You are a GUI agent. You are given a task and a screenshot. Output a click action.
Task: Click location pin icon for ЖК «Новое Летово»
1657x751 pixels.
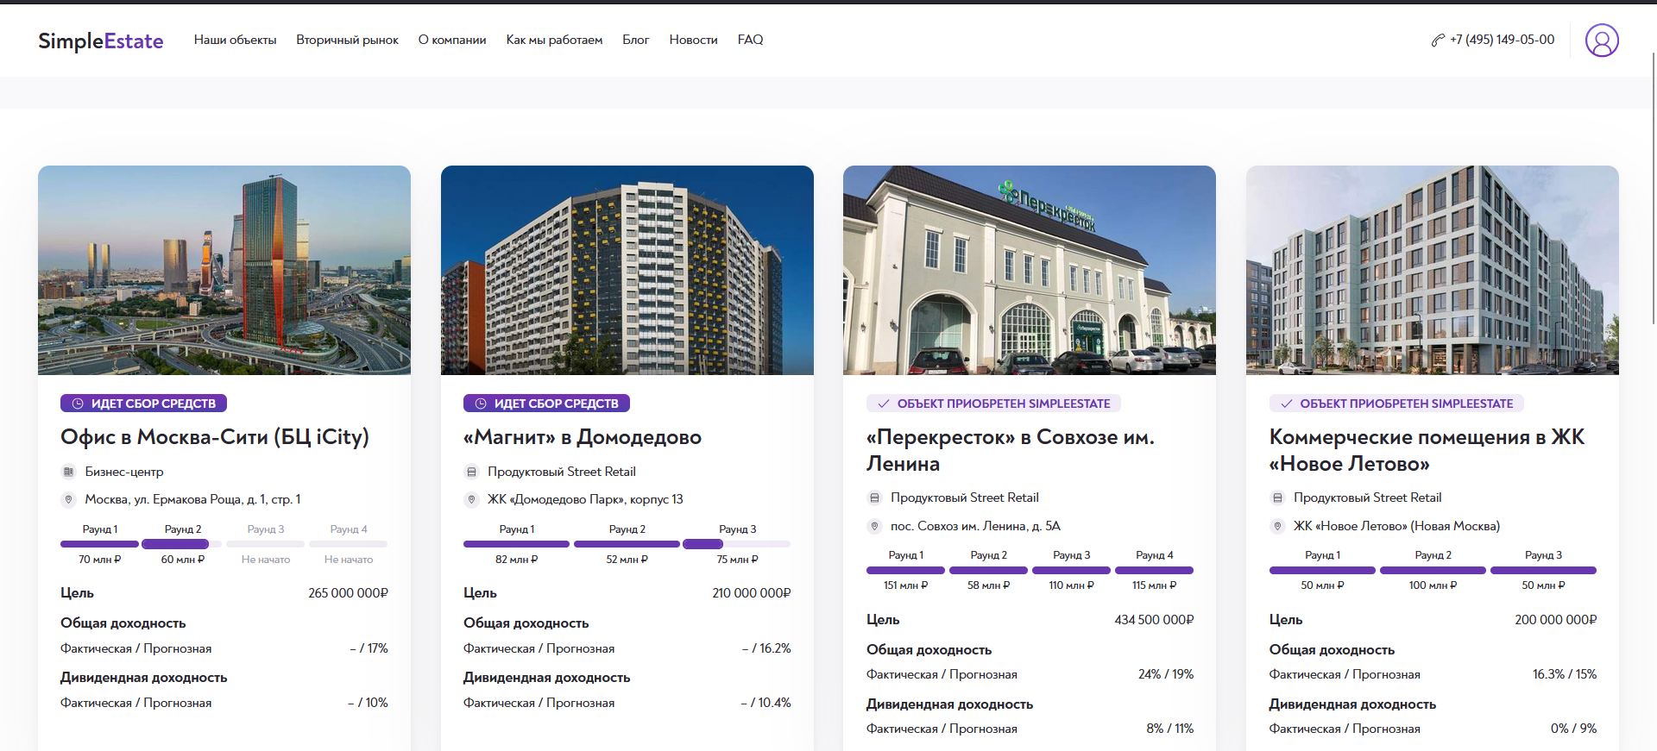tap(1277, 526)
